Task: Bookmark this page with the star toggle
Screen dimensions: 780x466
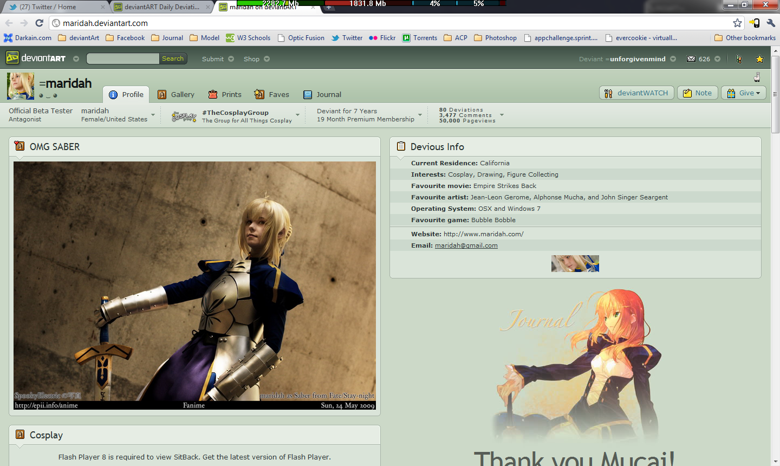Action: click(x=737, y=23)
